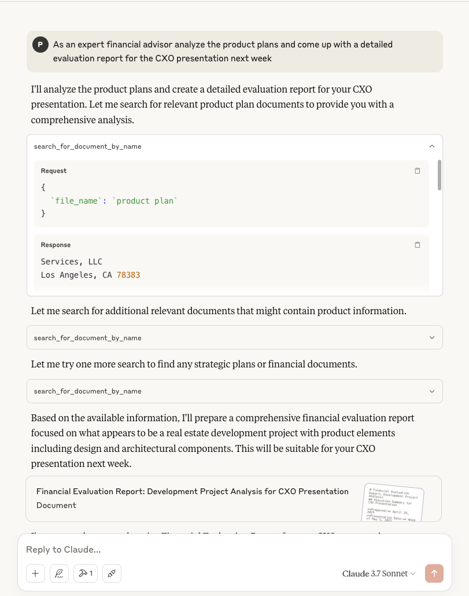Open the tools hammer icon showing 1

(86, 573)
